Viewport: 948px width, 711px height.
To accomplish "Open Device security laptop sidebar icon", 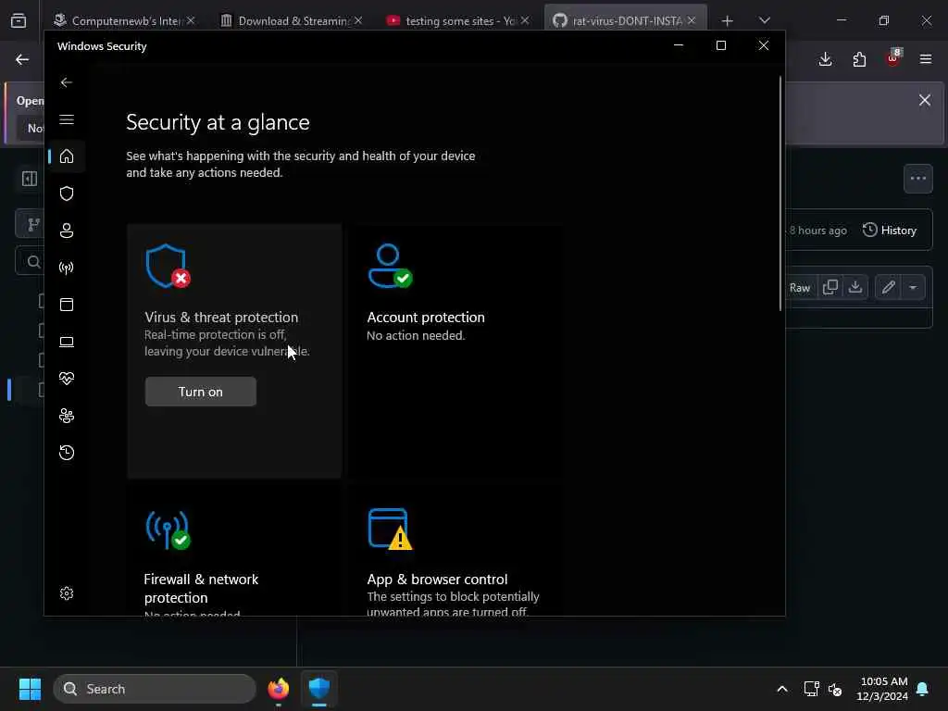I will (x=67, y=342).
